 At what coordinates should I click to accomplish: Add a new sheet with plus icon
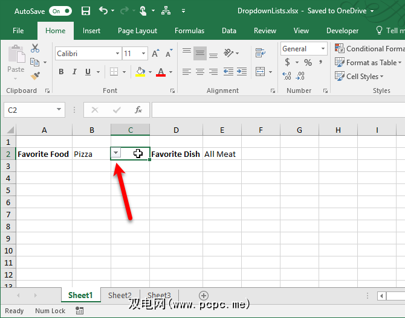point(204,296)
